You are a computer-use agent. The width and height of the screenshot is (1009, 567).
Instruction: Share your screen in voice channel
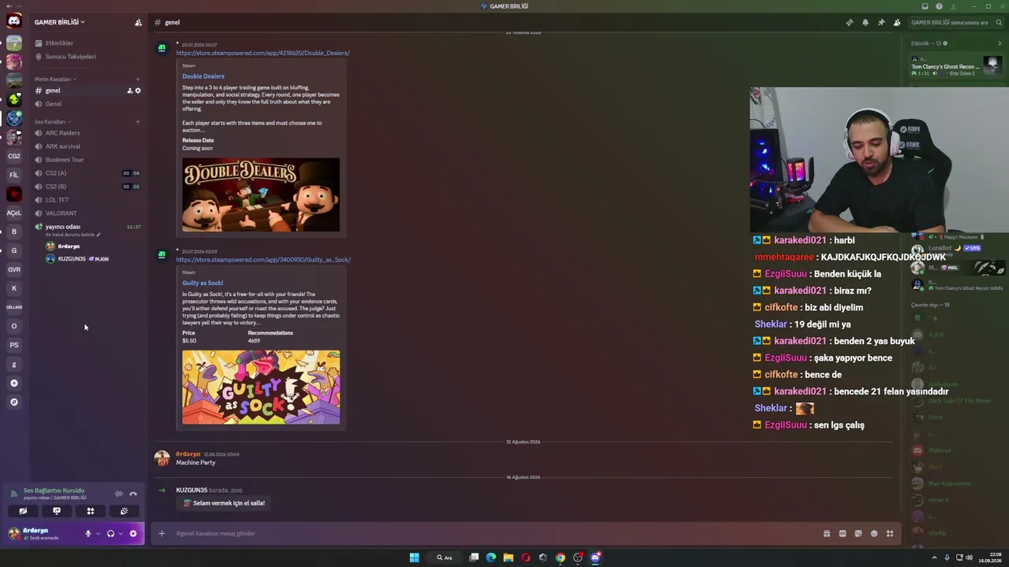(57, 511)
